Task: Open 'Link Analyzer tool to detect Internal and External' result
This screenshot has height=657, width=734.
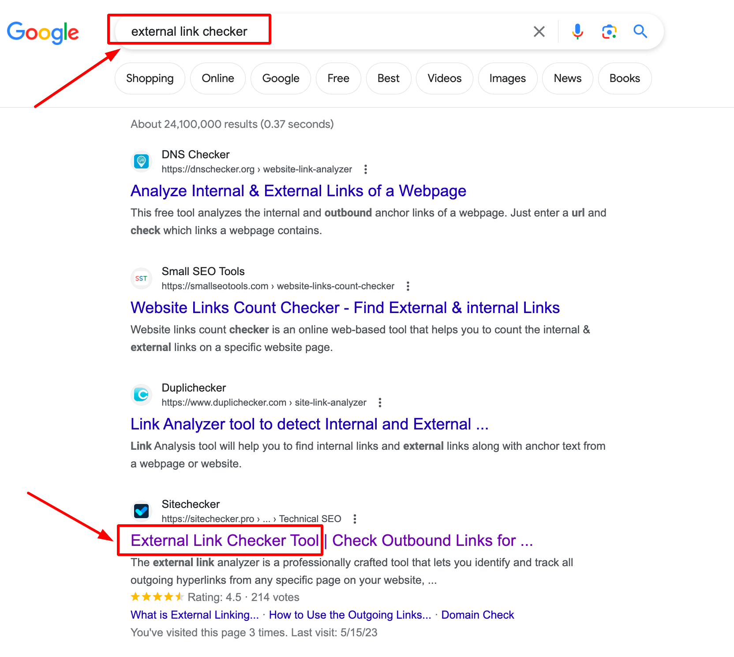Action: point(310,424)
